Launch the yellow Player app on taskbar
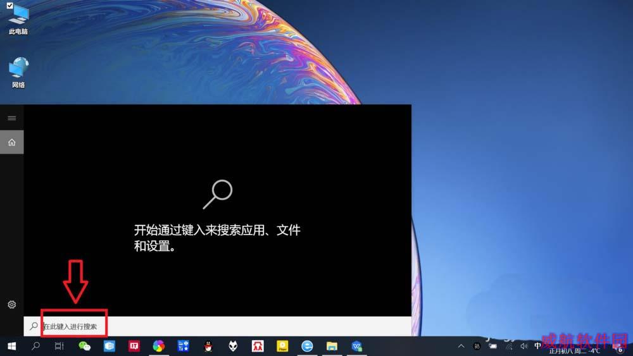633x356 pixels. point(282,346)
